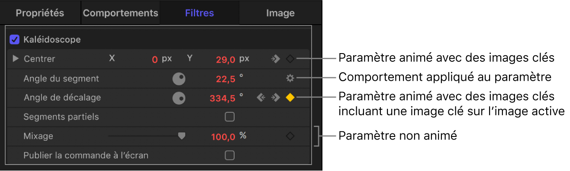
Task: Check Publier la commande à l'écran
Action: 230,155
